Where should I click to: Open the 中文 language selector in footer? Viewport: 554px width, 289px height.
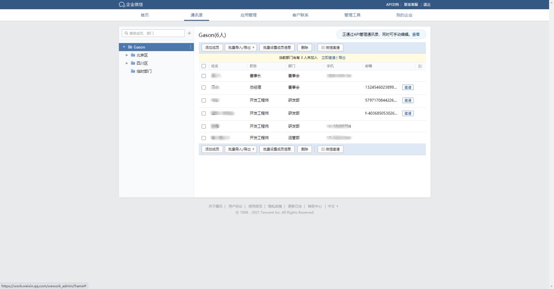[333, 206]
